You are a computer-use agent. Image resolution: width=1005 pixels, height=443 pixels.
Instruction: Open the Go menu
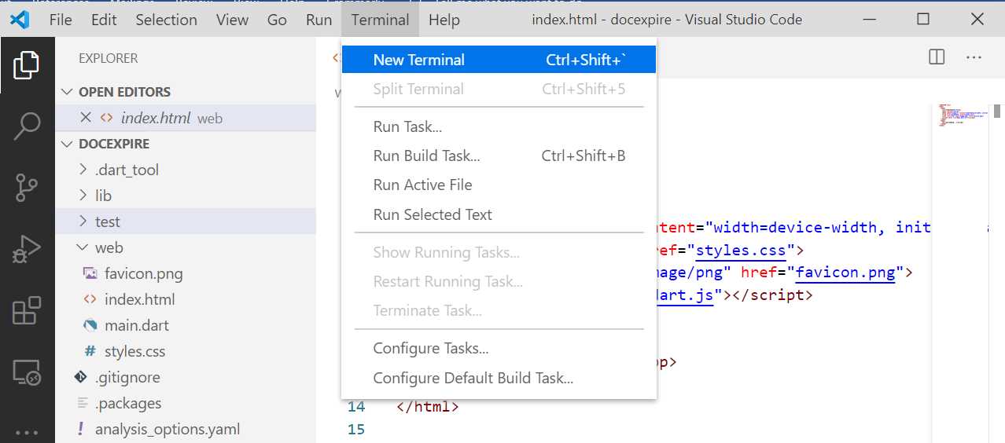(x=277, y=20)
